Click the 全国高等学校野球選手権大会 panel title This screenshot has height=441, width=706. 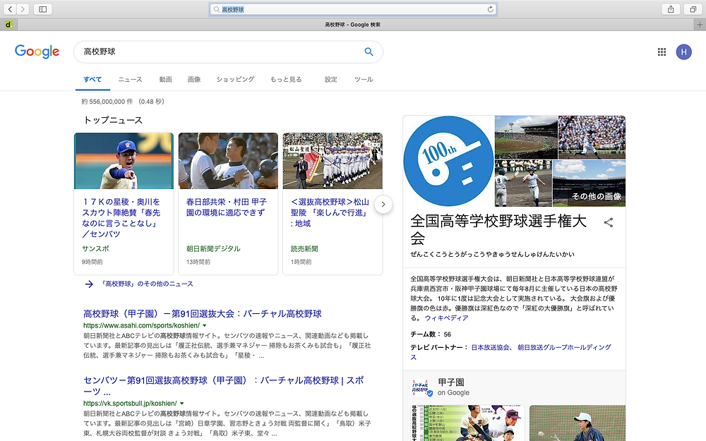pyautogui.click(x=498, y=229)
